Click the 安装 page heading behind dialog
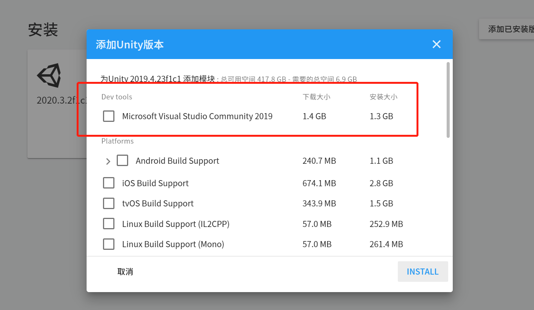Viewport: 534px width, 310px height. pyautogui.click(x=43, y=29)
